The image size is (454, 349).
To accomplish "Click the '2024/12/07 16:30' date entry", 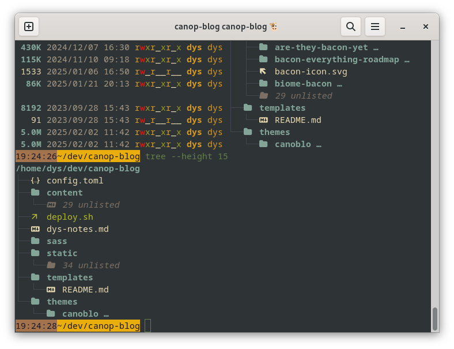I will (x=88, y=47).
